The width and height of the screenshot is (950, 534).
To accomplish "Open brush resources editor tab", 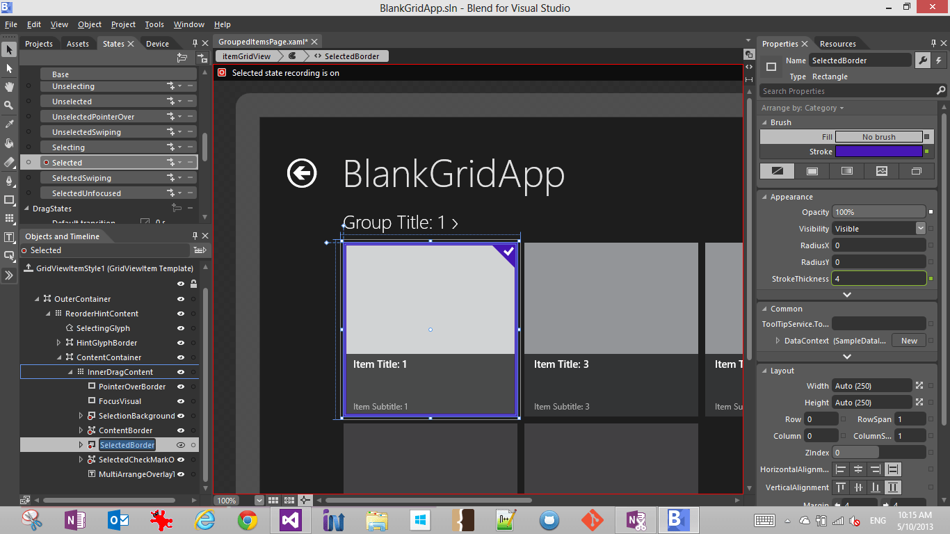I will click(x=916, y=171).
